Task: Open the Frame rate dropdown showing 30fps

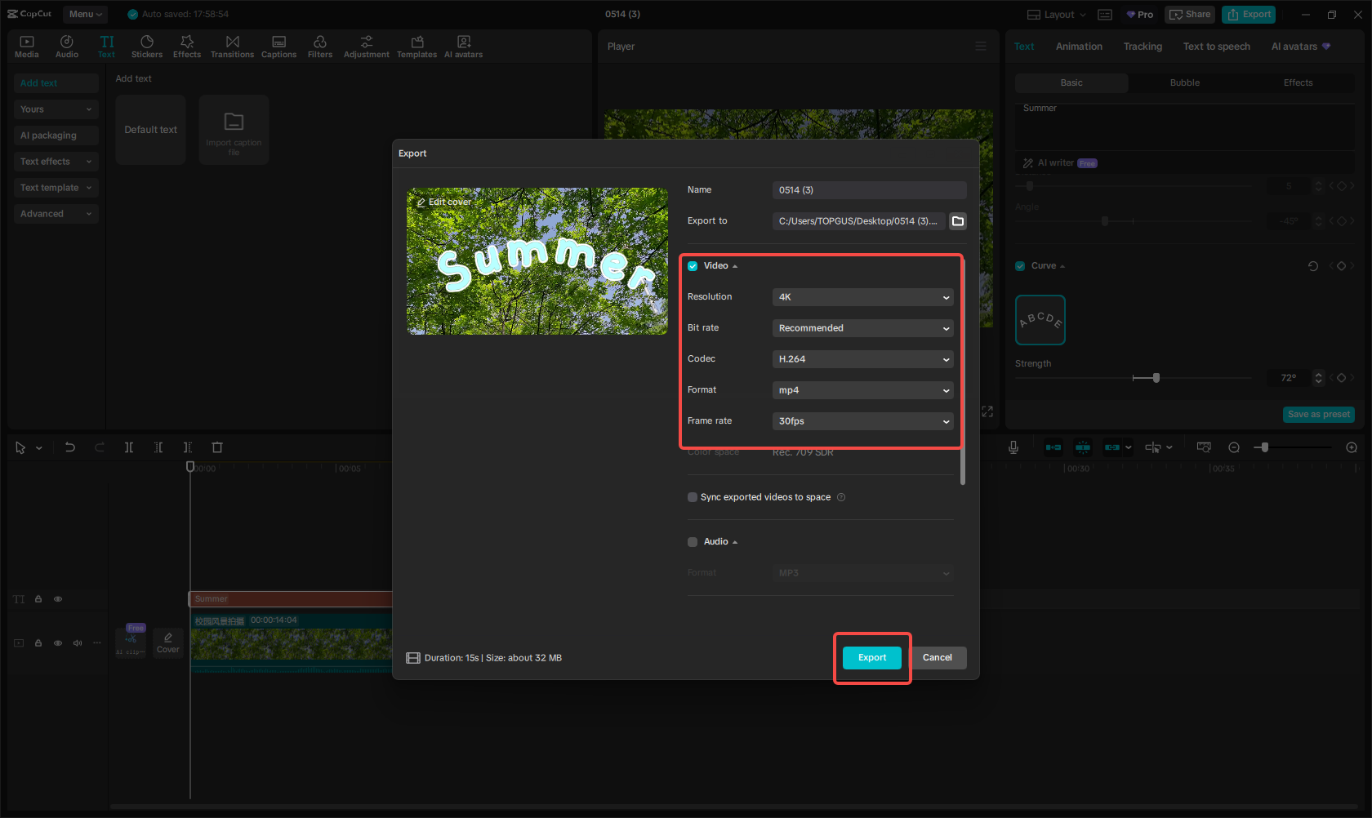Action: (x=862, y=420)
